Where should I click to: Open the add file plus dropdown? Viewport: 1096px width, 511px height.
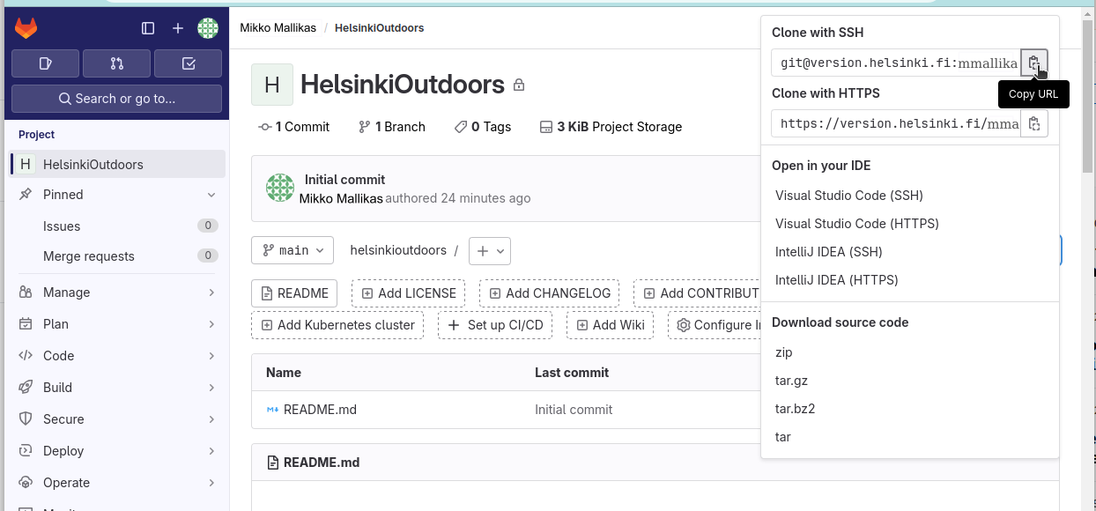coord(490,250)
